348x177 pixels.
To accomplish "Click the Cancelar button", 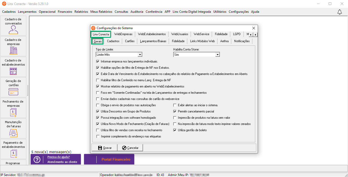I will point(130,148).
